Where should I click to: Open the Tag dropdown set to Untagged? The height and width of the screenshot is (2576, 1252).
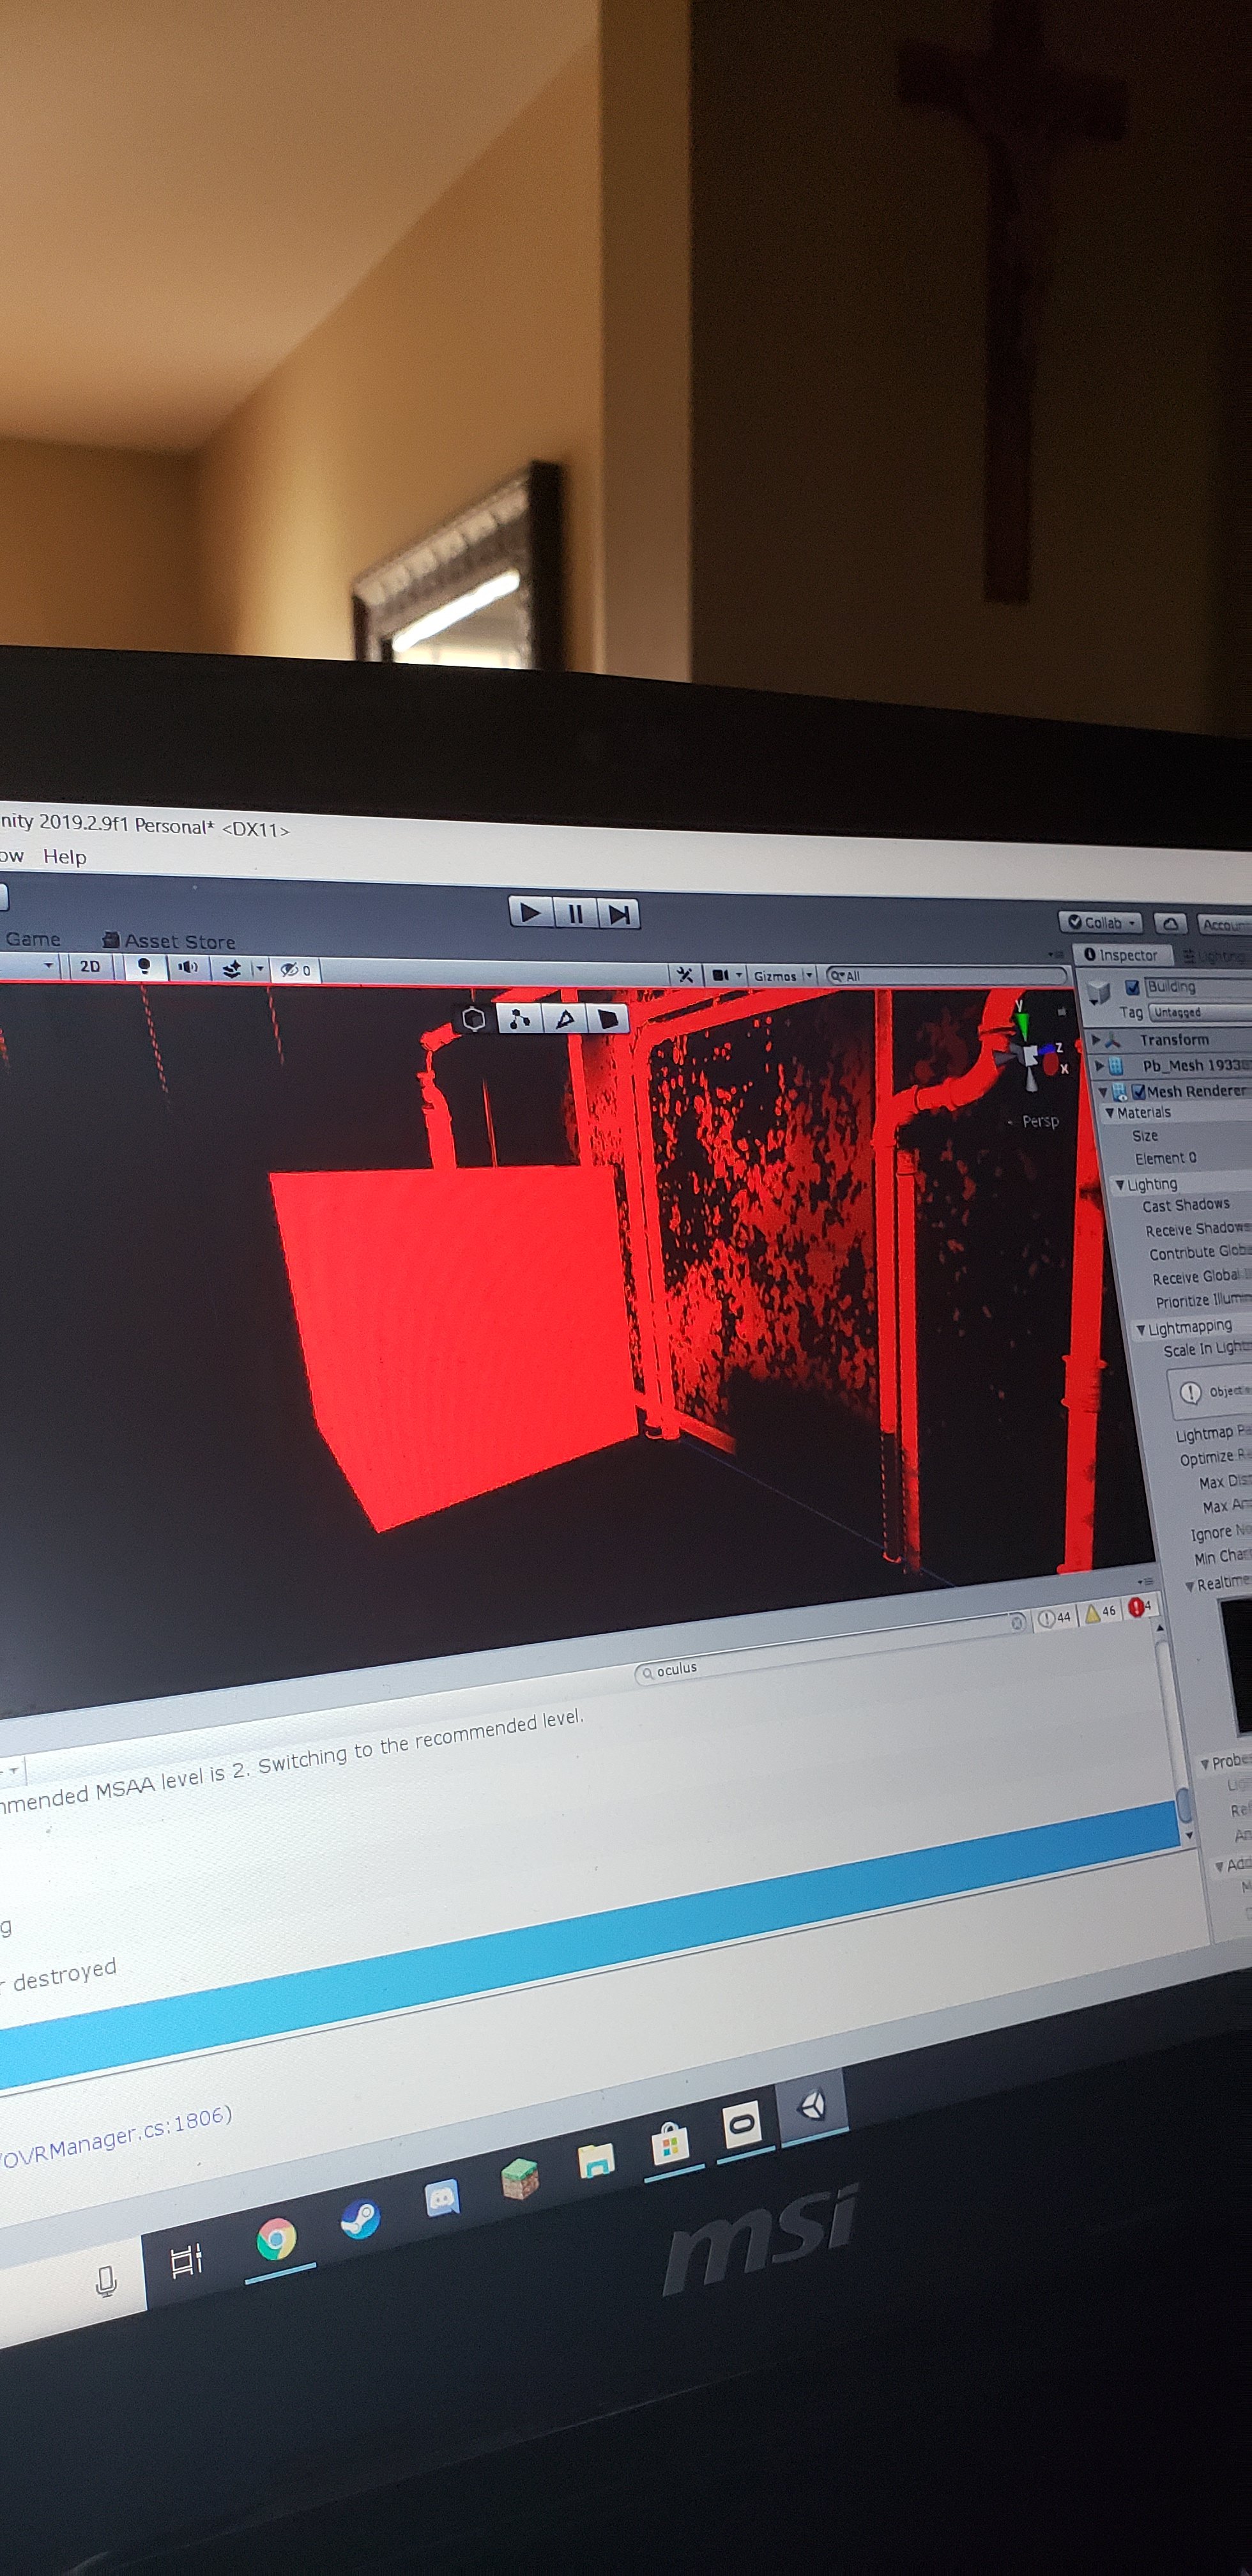tap(1199, 1013)
